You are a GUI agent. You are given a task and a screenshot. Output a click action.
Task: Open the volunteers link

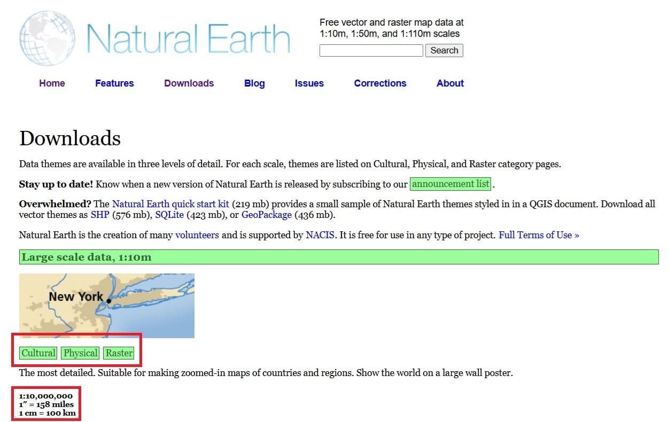pyautogui.click(x=197, y=235)
